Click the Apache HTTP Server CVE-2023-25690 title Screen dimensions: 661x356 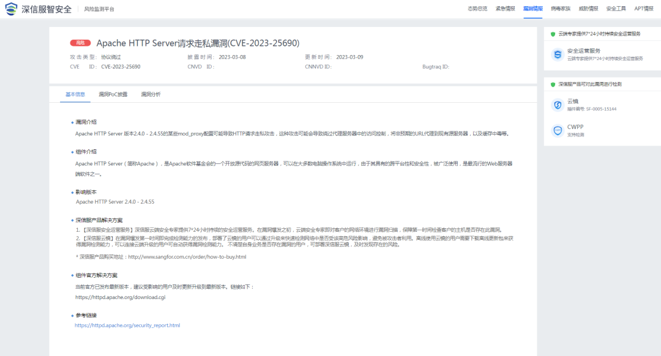(x=198, y=43)
